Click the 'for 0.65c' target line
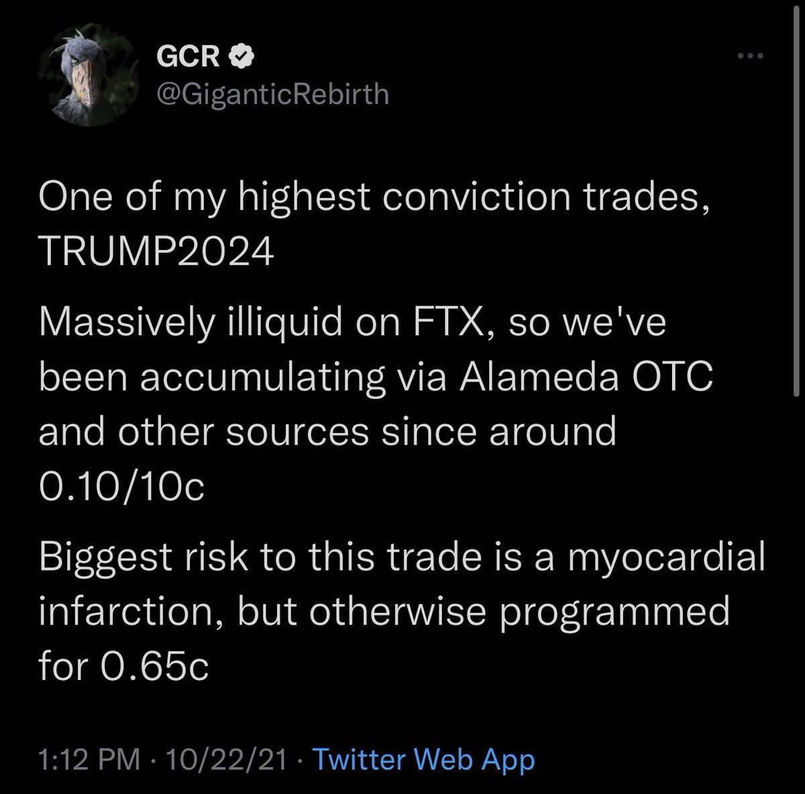The height and width of the screenshot is (794, 805). point(124,666)
